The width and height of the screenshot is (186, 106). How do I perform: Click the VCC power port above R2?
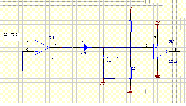130,8
